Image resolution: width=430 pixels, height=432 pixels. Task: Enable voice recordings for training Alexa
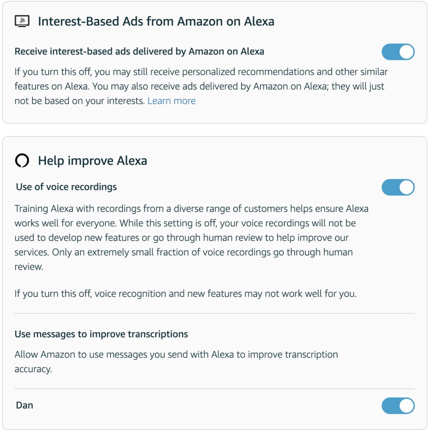(398, 187)
